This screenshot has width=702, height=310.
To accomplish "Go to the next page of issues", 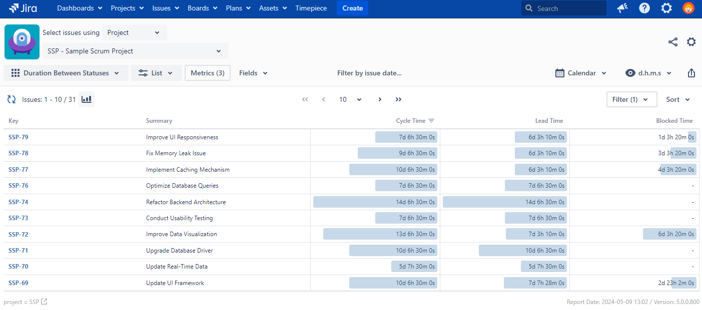I will point(380,99).
